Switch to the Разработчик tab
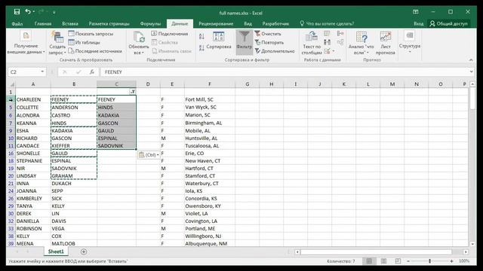The height and width of the screenshot is (271, 483). (275, 23)
